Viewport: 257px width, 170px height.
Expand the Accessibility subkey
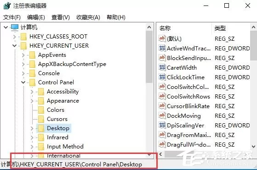(x=32, y=92)
